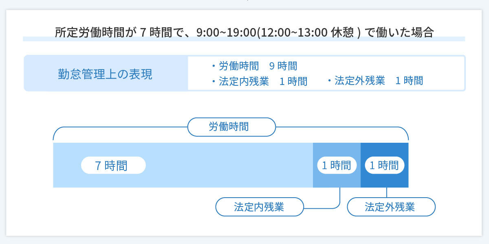Screen dimensions: 489x244
Task: Select the 労働時間 9時間 bullet item
Action: [254, 65]
